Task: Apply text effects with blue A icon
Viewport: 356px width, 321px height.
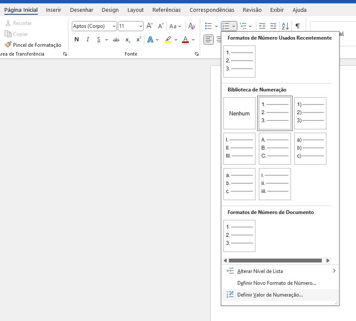Action: pos(150,40)
